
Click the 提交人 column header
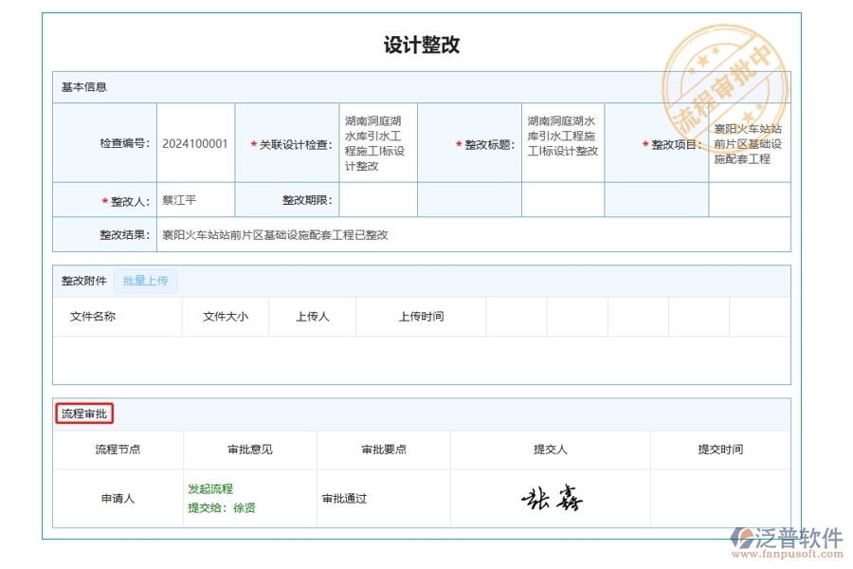click(551, 450)
